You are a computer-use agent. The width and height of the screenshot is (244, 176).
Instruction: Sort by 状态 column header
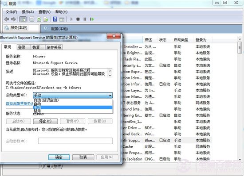pyautogui.click(x=165, y=40)
